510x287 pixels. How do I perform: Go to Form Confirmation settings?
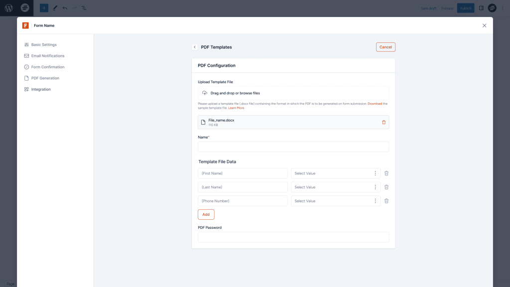point(46,67)
